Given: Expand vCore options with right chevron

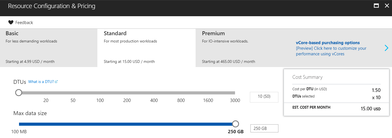Looking at the screenshot, I should [x=386, y=48].
